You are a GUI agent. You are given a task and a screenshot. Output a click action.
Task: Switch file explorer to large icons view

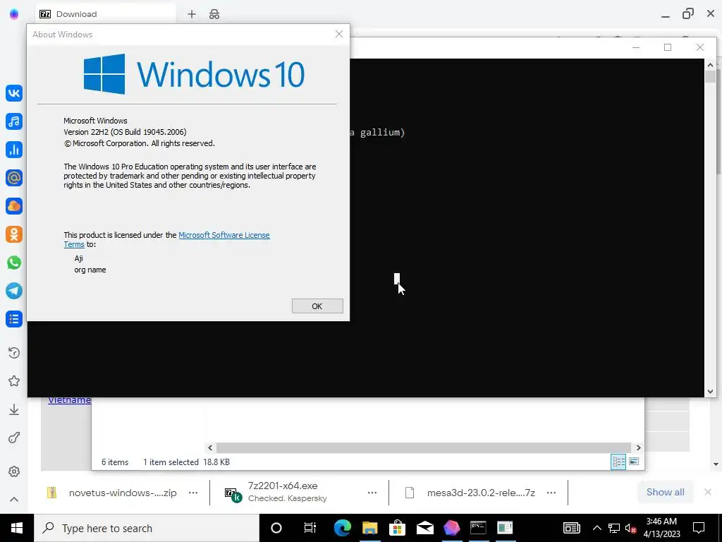(x=634, y=462)
